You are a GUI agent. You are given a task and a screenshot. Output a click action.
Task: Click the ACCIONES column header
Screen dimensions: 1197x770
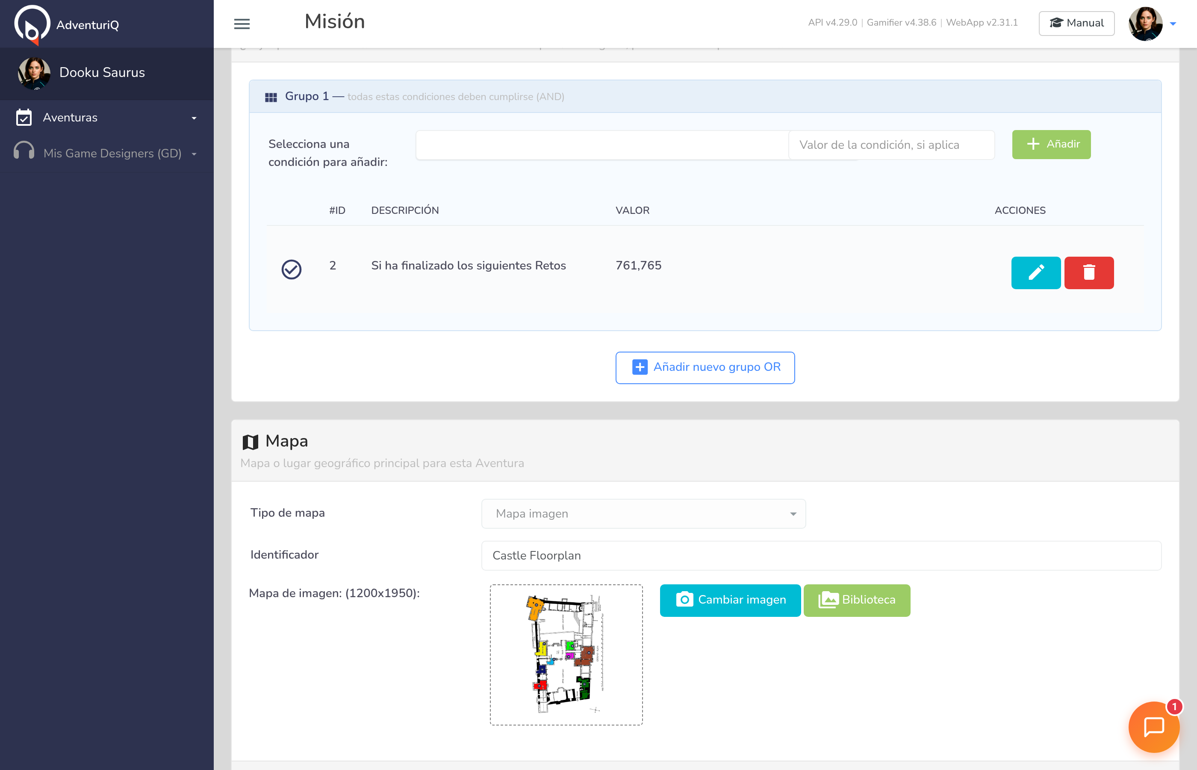1020,210
